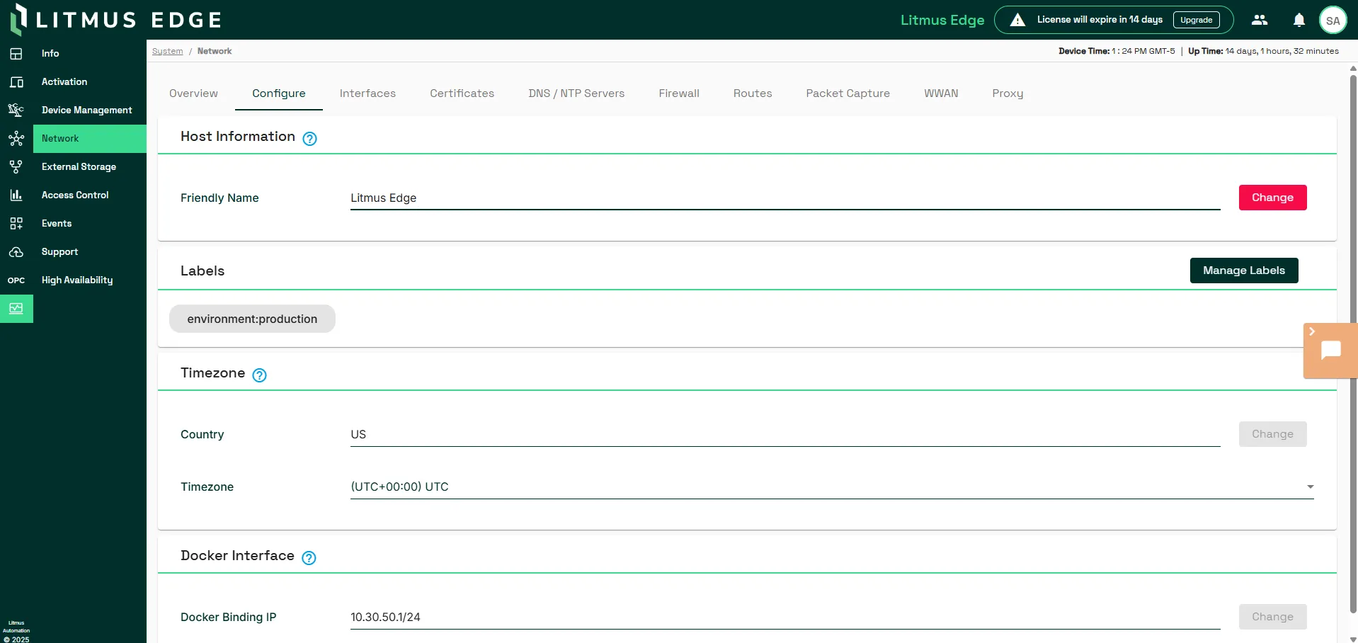Open the Info sidebar icon
Image resolution: width=1358 pixels, height=643 pixels.
[x=16, y=54]
